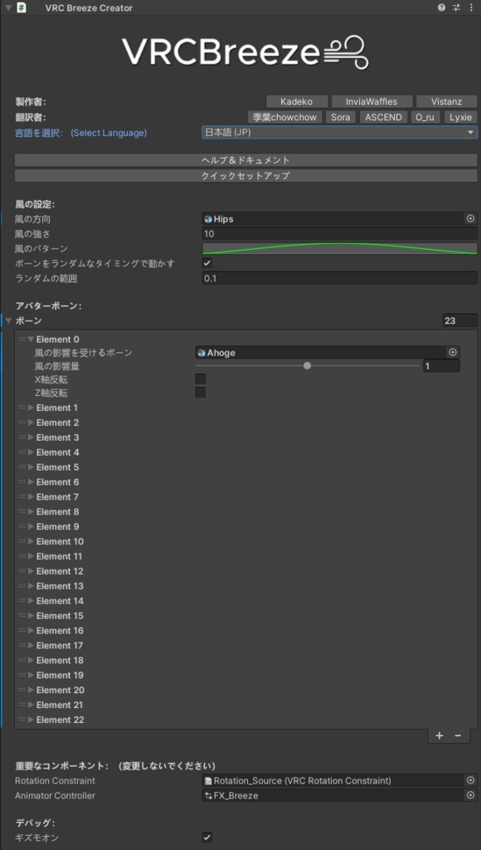The width and height of the screenshot is (481, 850).
Task: Click the ランダムの範囲 value field
Action: click(x=340, y=278)
